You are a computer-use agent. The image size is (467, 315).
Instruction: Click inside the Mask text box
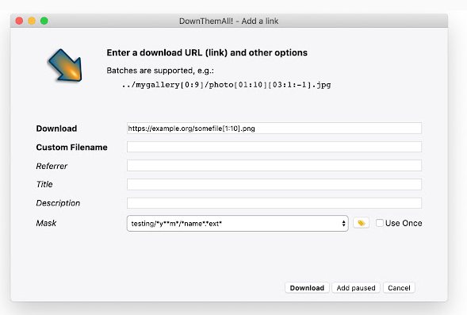(x=234, y=224)
